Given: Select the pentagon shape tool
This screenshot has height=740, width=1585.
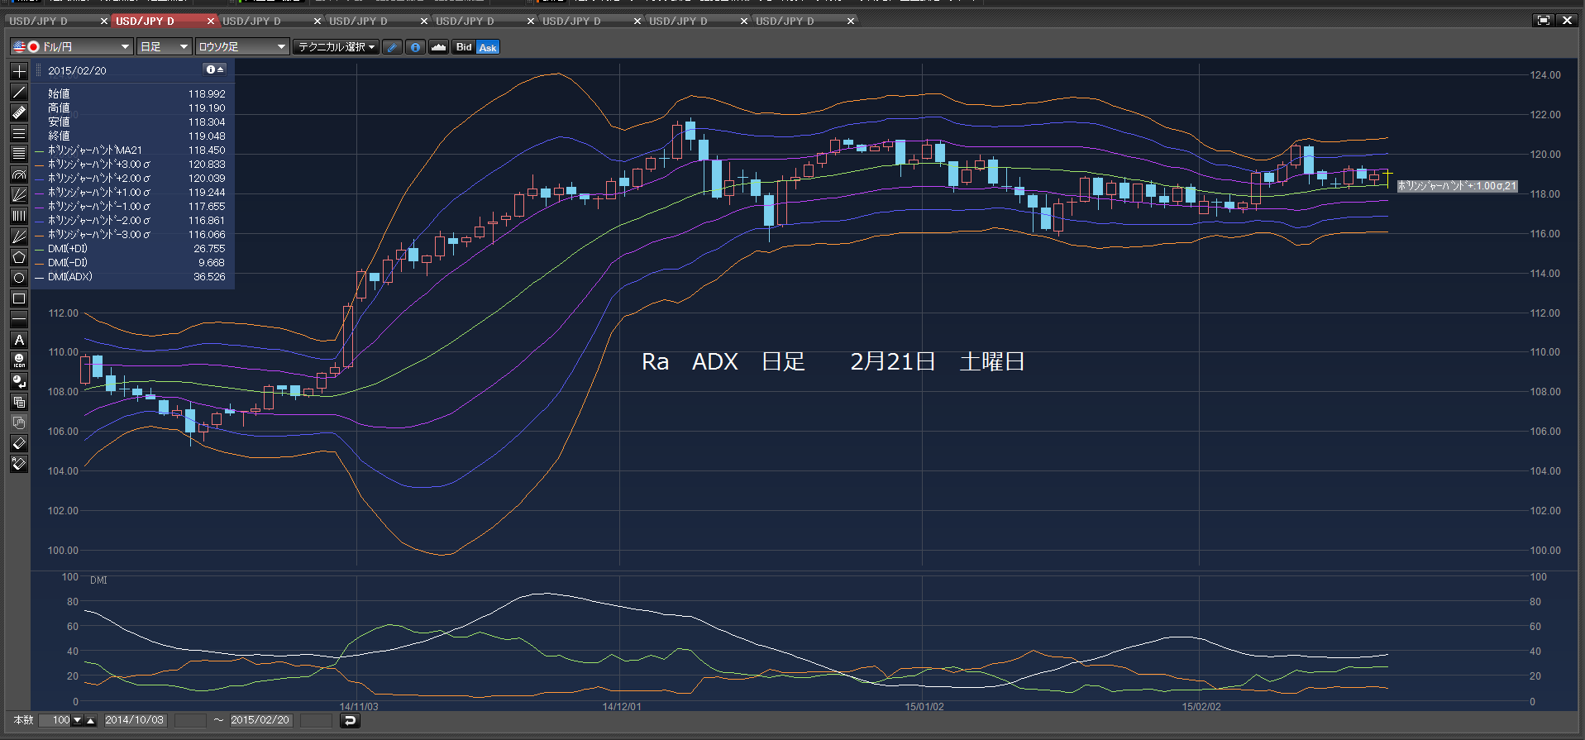Looking at the screenshot, I should coord(19,257).
